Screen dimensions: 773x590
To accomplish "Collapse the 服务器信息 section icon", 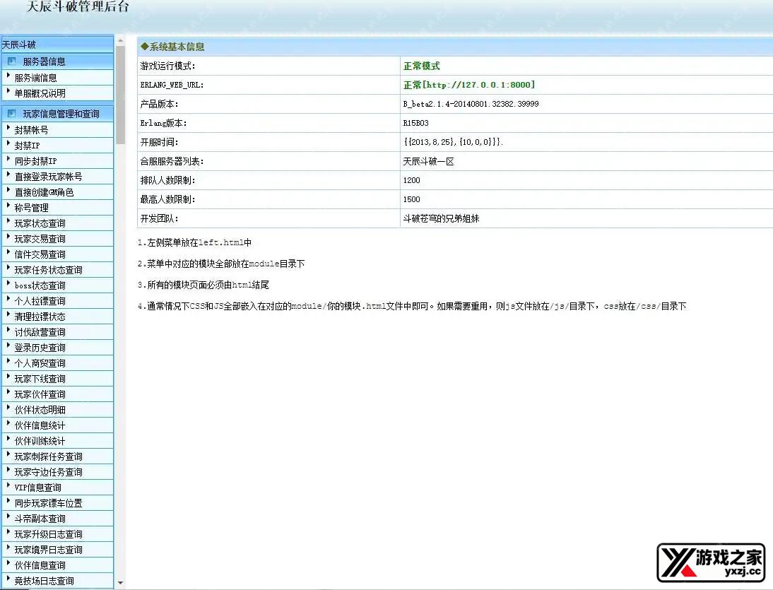I will click(12, 61).
